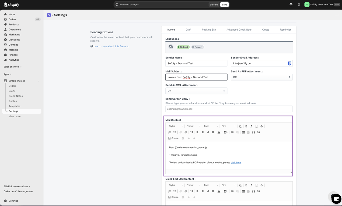Center align text in Quick Edit toolbar
This screenshot has width=342, height=206.
click(x=203, y=191)
